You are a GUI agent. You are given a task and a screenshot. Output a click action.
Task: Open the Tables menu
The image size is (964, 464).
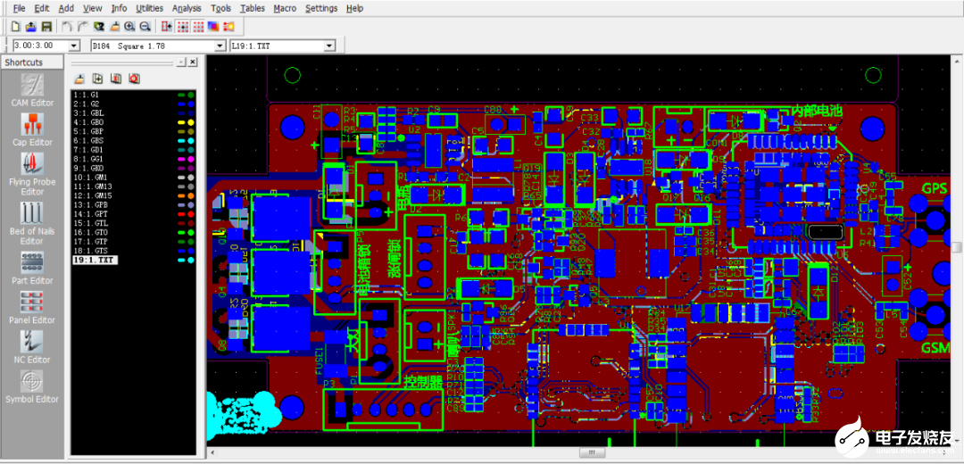click(253, 8)
